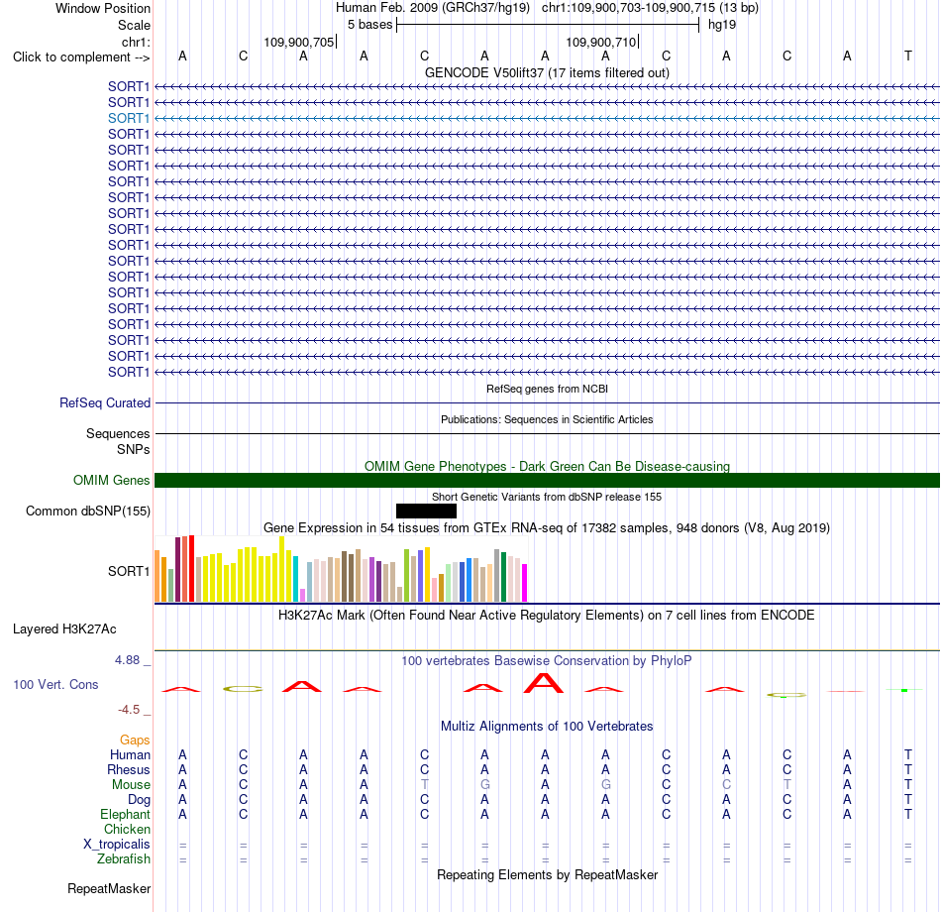Viewport: 941px width, 912px height.
Task: Open the 'H3K27Ac Mark' ENCODE track title
Action: (547, 616)
